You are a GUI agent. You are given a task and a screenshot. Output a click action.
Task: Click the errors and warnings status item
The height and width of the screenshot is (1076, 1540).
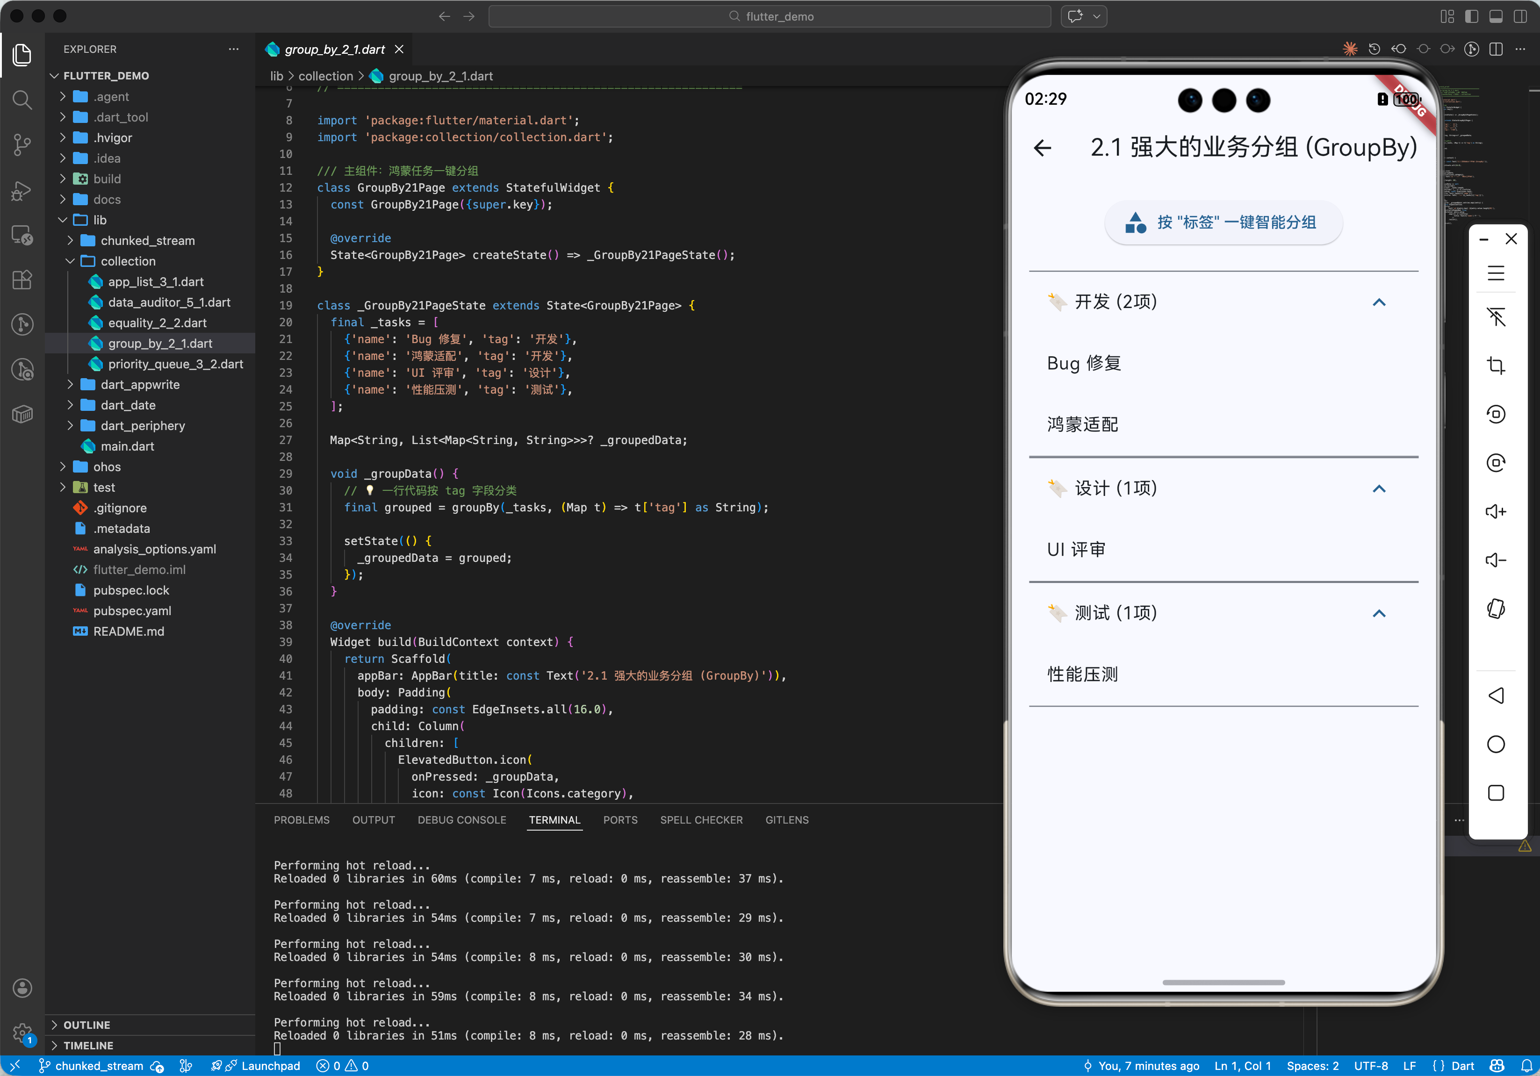tap(343, 1066)
